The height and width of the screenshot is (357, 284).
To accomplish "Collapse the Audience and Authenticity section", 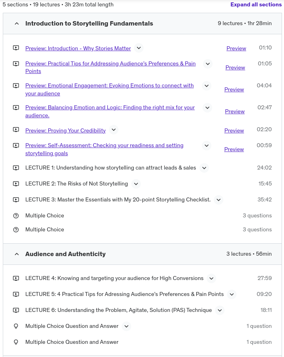I will click(16, 254).
